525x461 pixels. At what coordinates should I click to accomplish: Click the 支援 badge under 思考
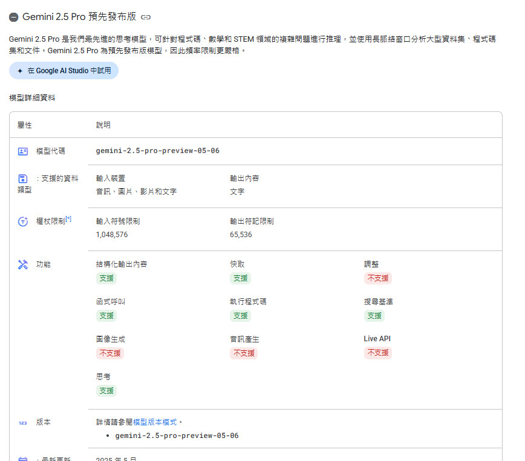(x=106, y=391)
